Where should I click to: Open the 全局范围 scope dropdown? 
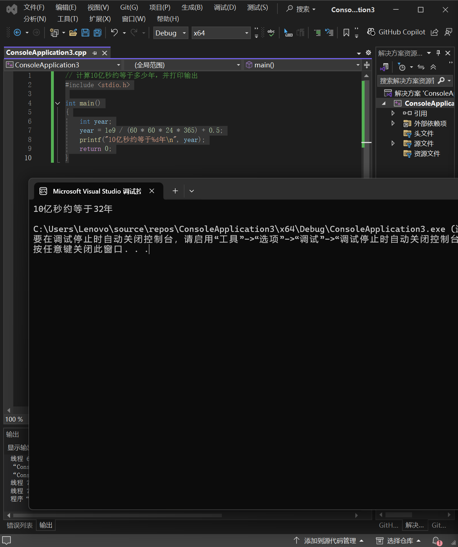tap(183, 65)
